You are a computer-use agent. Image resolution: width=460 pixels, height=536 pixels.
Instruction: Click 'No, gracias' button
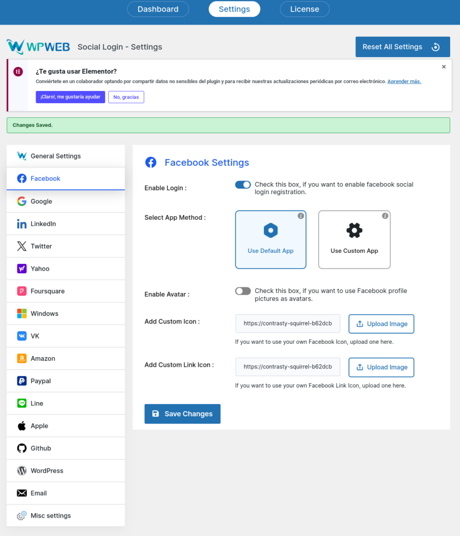(126, 97)
